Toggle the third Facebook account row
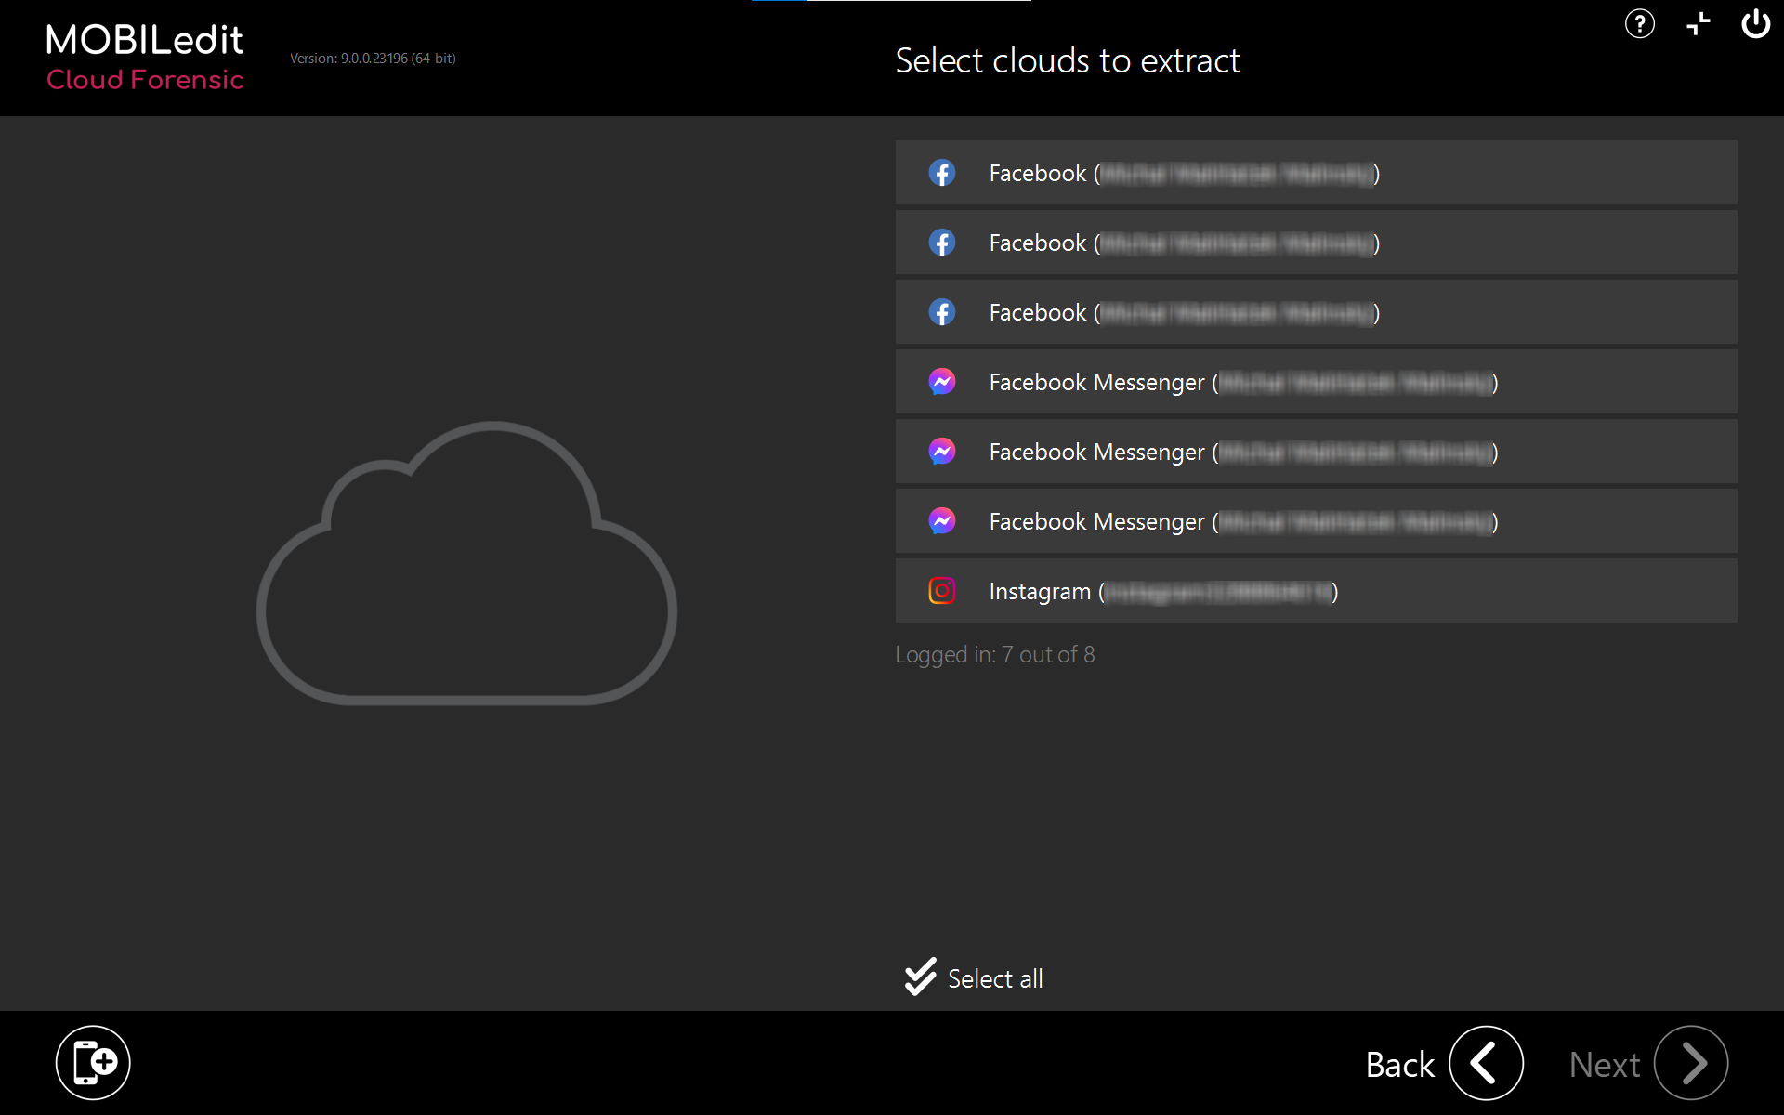The width and height of the screenshot is (1784, 1115). point(1315,312)
